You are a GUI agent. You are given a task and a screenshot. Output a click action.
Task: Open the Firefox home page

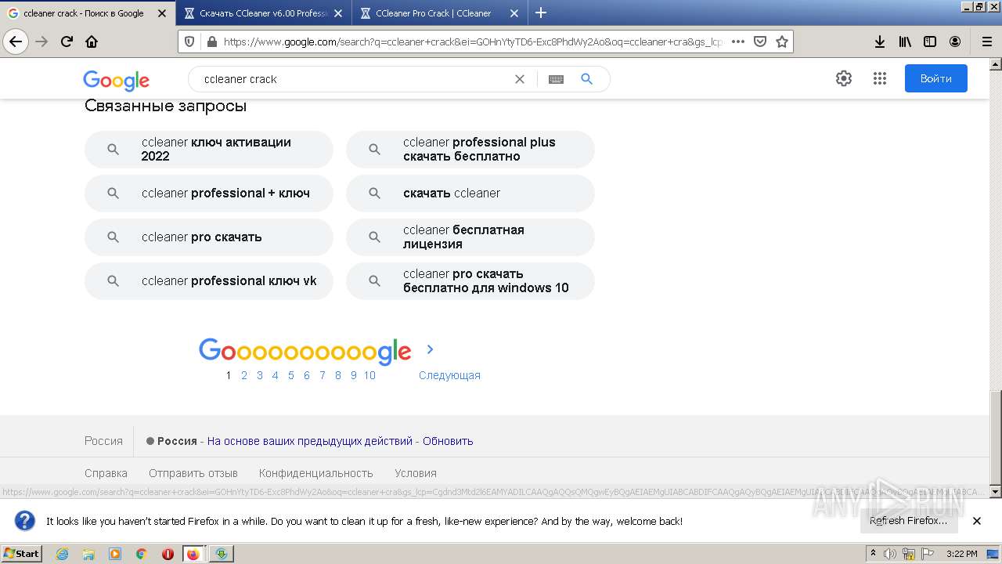click(92, 42)
